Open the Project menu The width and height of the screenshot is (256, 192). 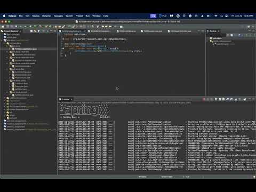click(79, 16)
